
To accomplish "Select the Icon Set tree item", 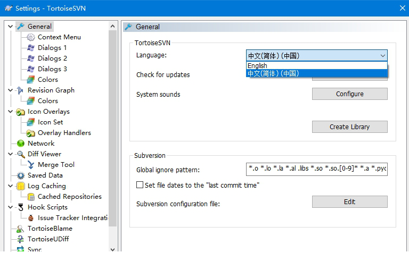I will click(x=51, y=122).
